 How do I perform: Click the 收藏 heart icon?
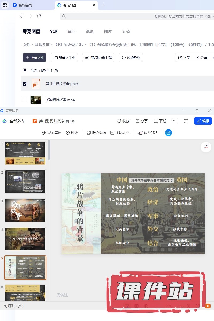tap(119, 121)
